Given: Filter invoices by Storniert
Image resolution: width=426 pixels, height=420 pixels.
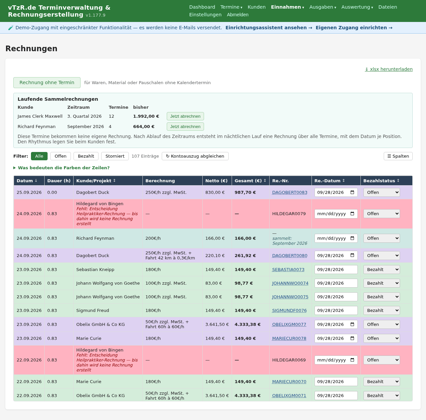Looking at the screenshot, I should click(115, 156).
